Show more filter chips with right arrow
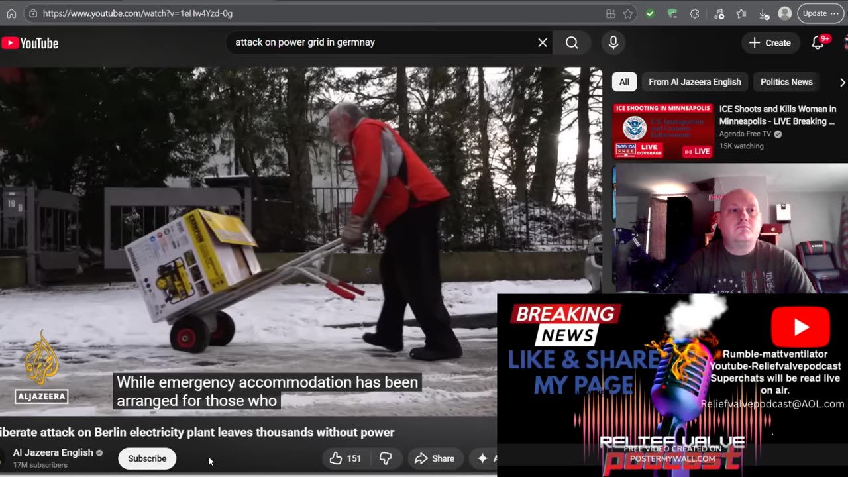 coord(842,82)
